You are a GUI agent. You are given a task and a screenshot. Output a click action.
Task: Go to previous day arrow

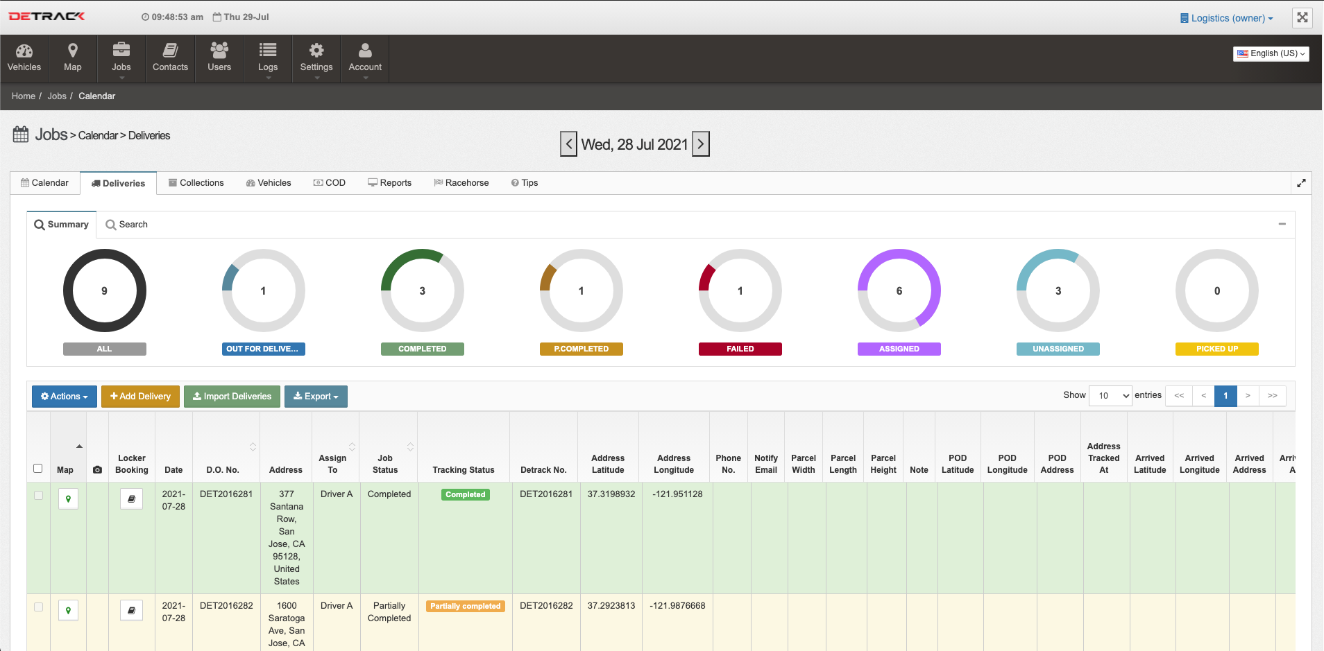pos(568,144)
